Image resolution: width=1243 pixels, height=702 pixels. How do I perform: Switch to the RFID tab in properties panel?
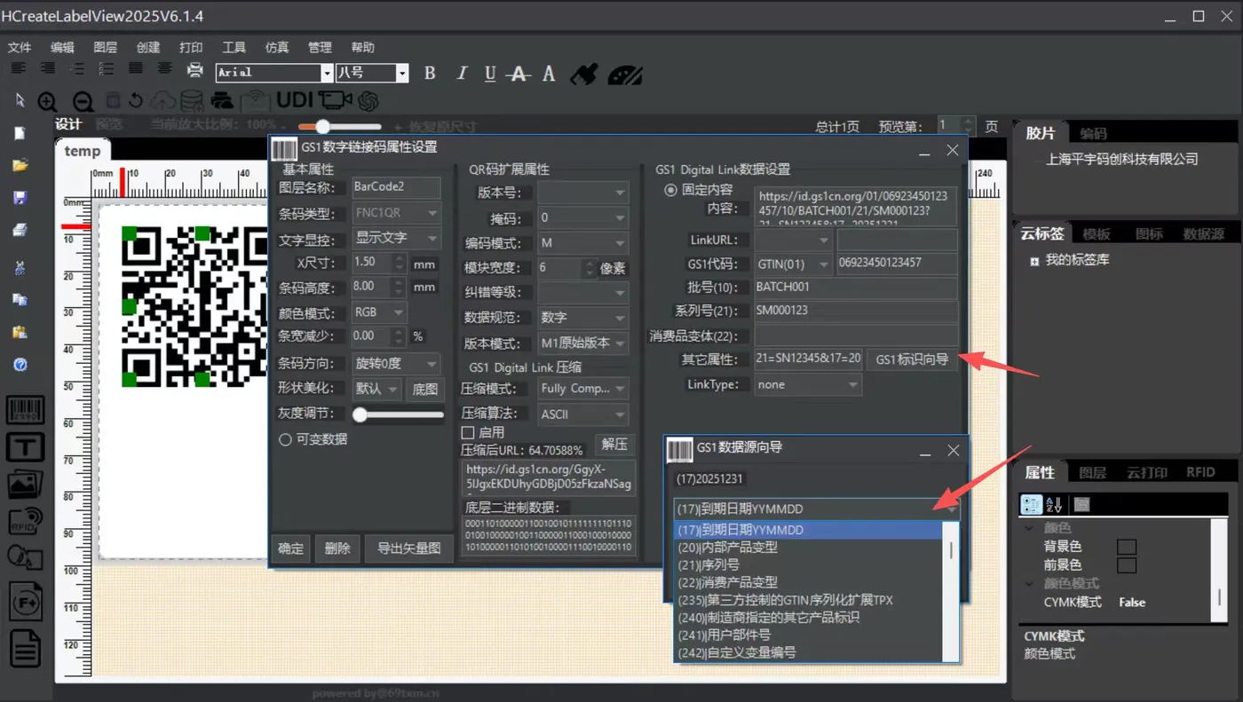coord(1200,473)
